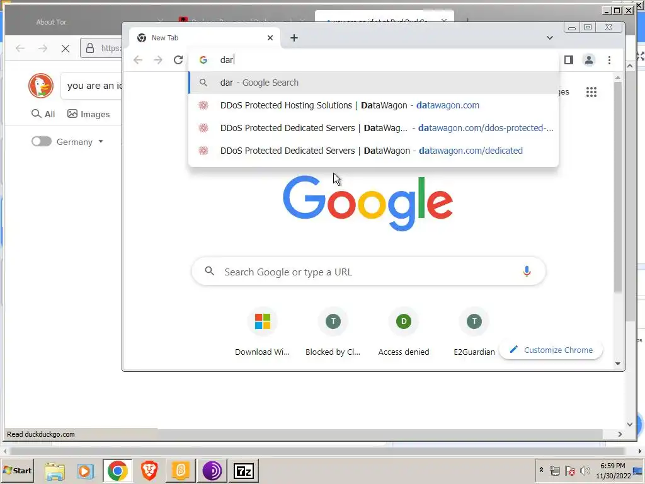Open the tab search chevron in Chrome

[549, 38]
